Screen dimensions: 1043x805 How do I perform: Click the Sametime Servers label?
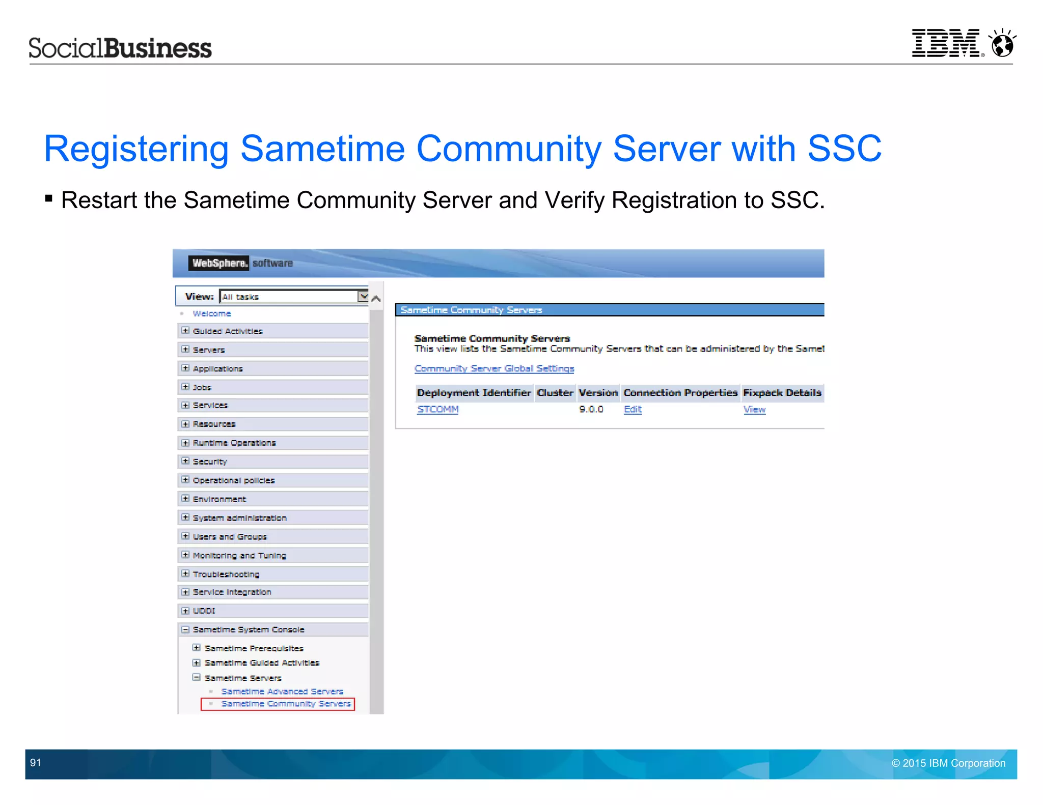click(x=243, y=678)
